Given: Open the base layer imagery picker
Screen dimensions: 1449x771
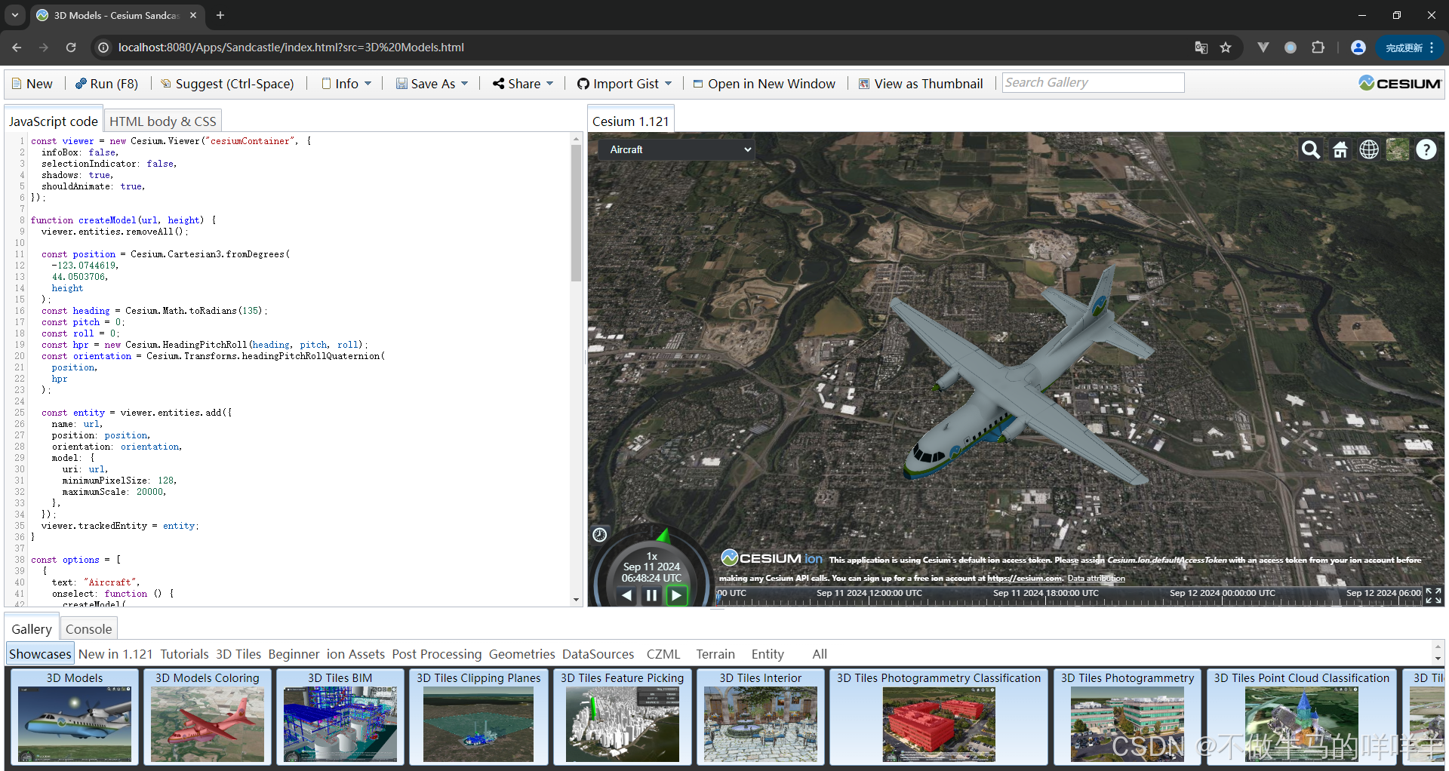Looking at the screenshot, I should point(1398,150).
